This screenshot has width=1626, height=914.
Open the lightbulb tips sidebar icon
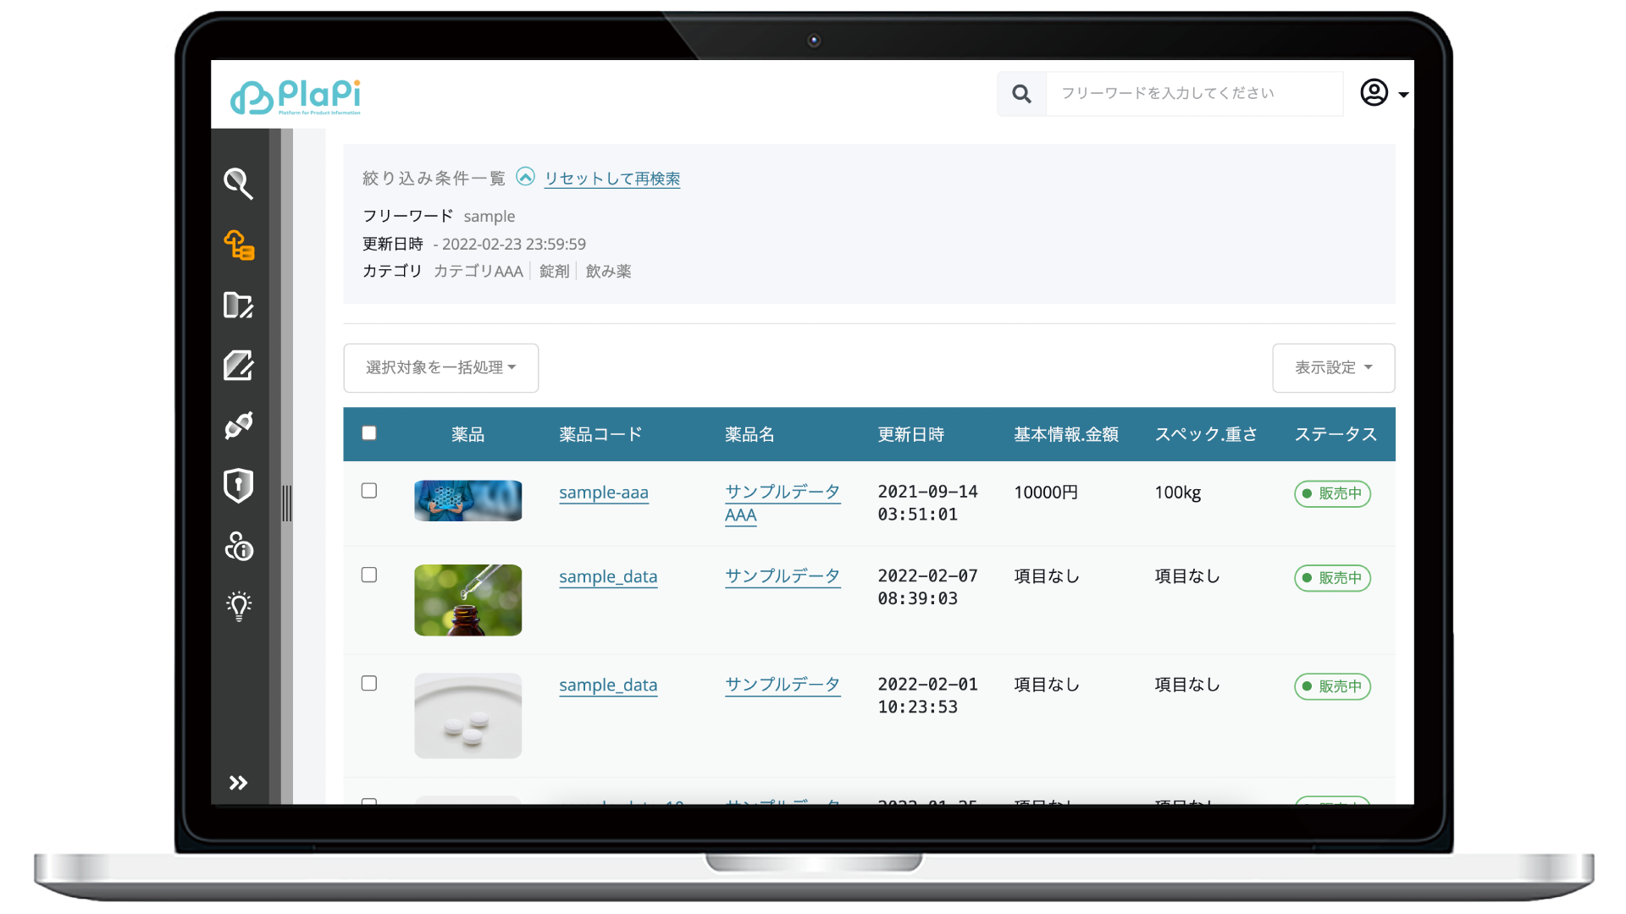click(x=239, y=606)
